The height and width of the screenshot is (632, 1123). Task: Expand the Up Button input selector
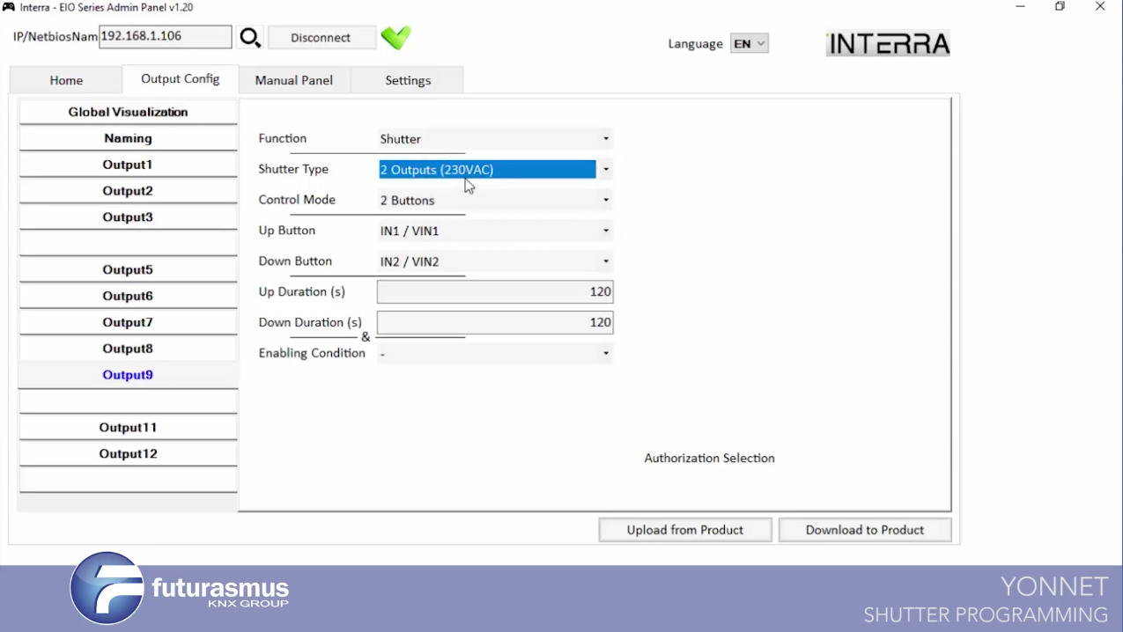point(494,231)
